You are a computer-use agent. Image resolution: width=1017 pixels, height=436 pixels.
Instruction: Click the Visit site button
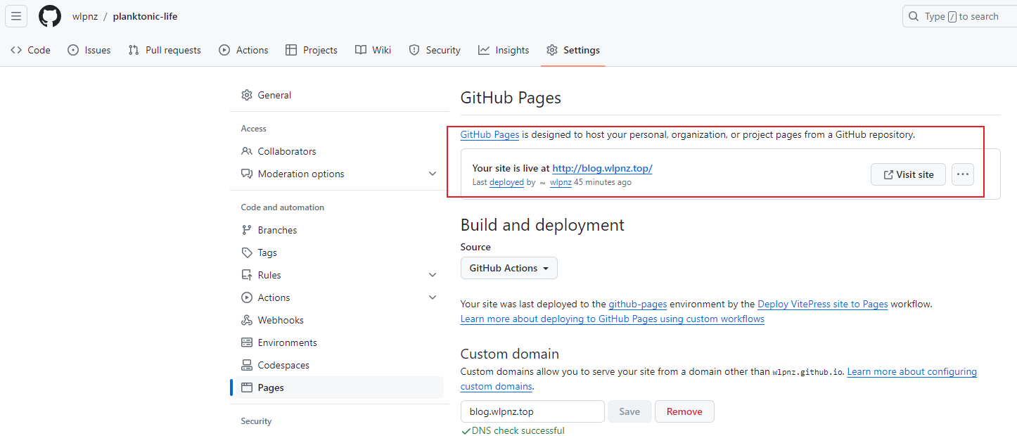[x=908, y=174]
